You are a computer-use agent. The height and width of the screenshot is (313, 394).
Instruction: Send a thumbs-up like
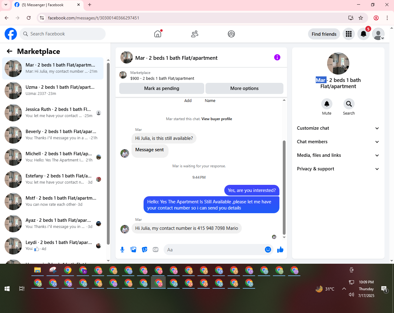click(x=280, y=250)
